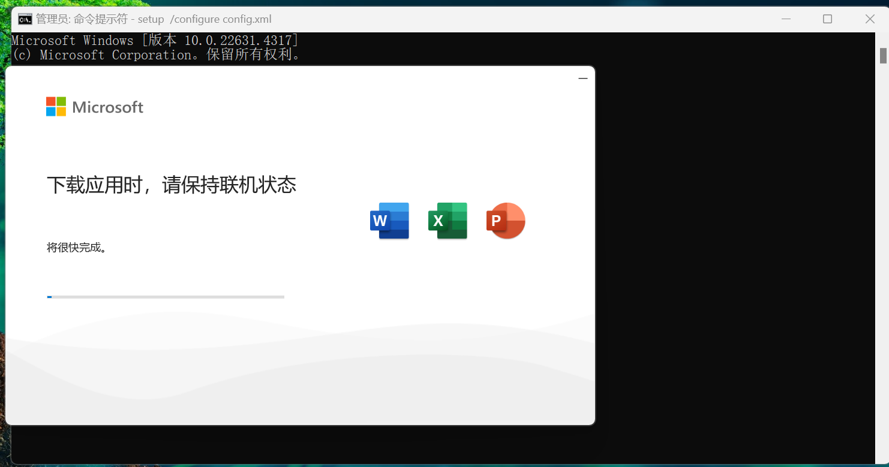This screenshot has height=467, width=889.
Task: Click the 'Microsoft' wordmark text
Action: [x=108, y=107]
